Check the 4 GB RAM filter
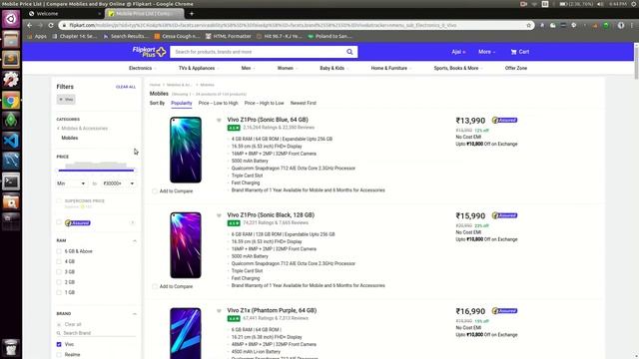Viewport: 639px width, 359px height. pyautogui.click(x=59, y=261)
